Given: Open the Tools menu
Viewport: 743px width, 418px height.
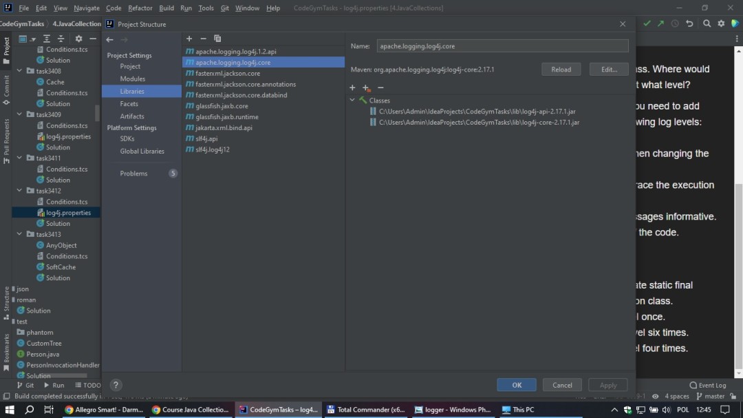Looking at the screenshot, I should pyautogui.click(x=206, y=8).
